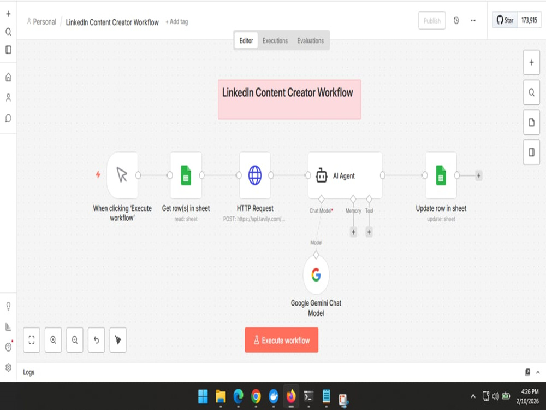
Task: Select the pink LinkedIn Content Creator sticky note
Action: coord(289,99)
